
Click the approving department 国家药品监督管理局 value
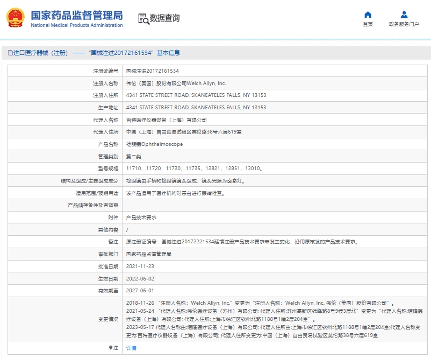click(148, 254)
